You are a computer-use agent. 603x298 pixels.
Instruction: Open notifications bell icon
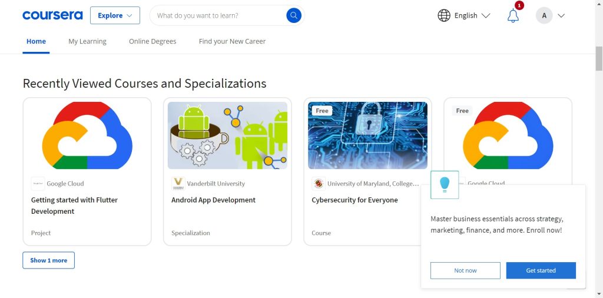[x=513, y=16]
